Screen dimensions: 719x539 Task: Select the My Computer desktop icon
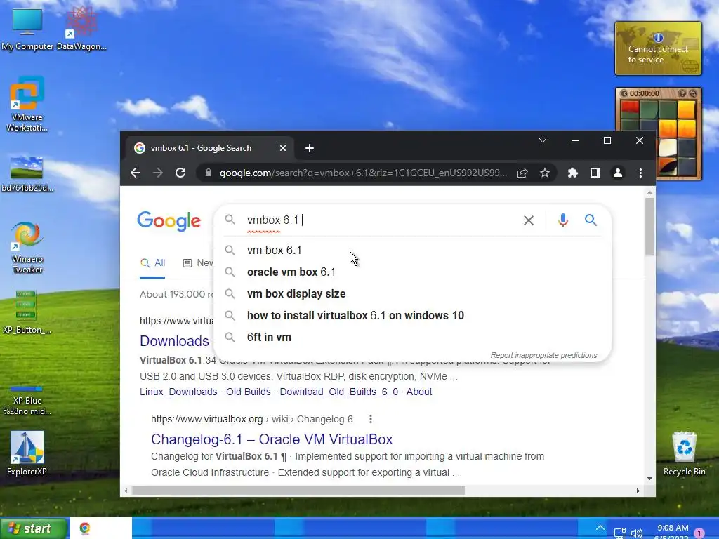[x=27, y=30]
